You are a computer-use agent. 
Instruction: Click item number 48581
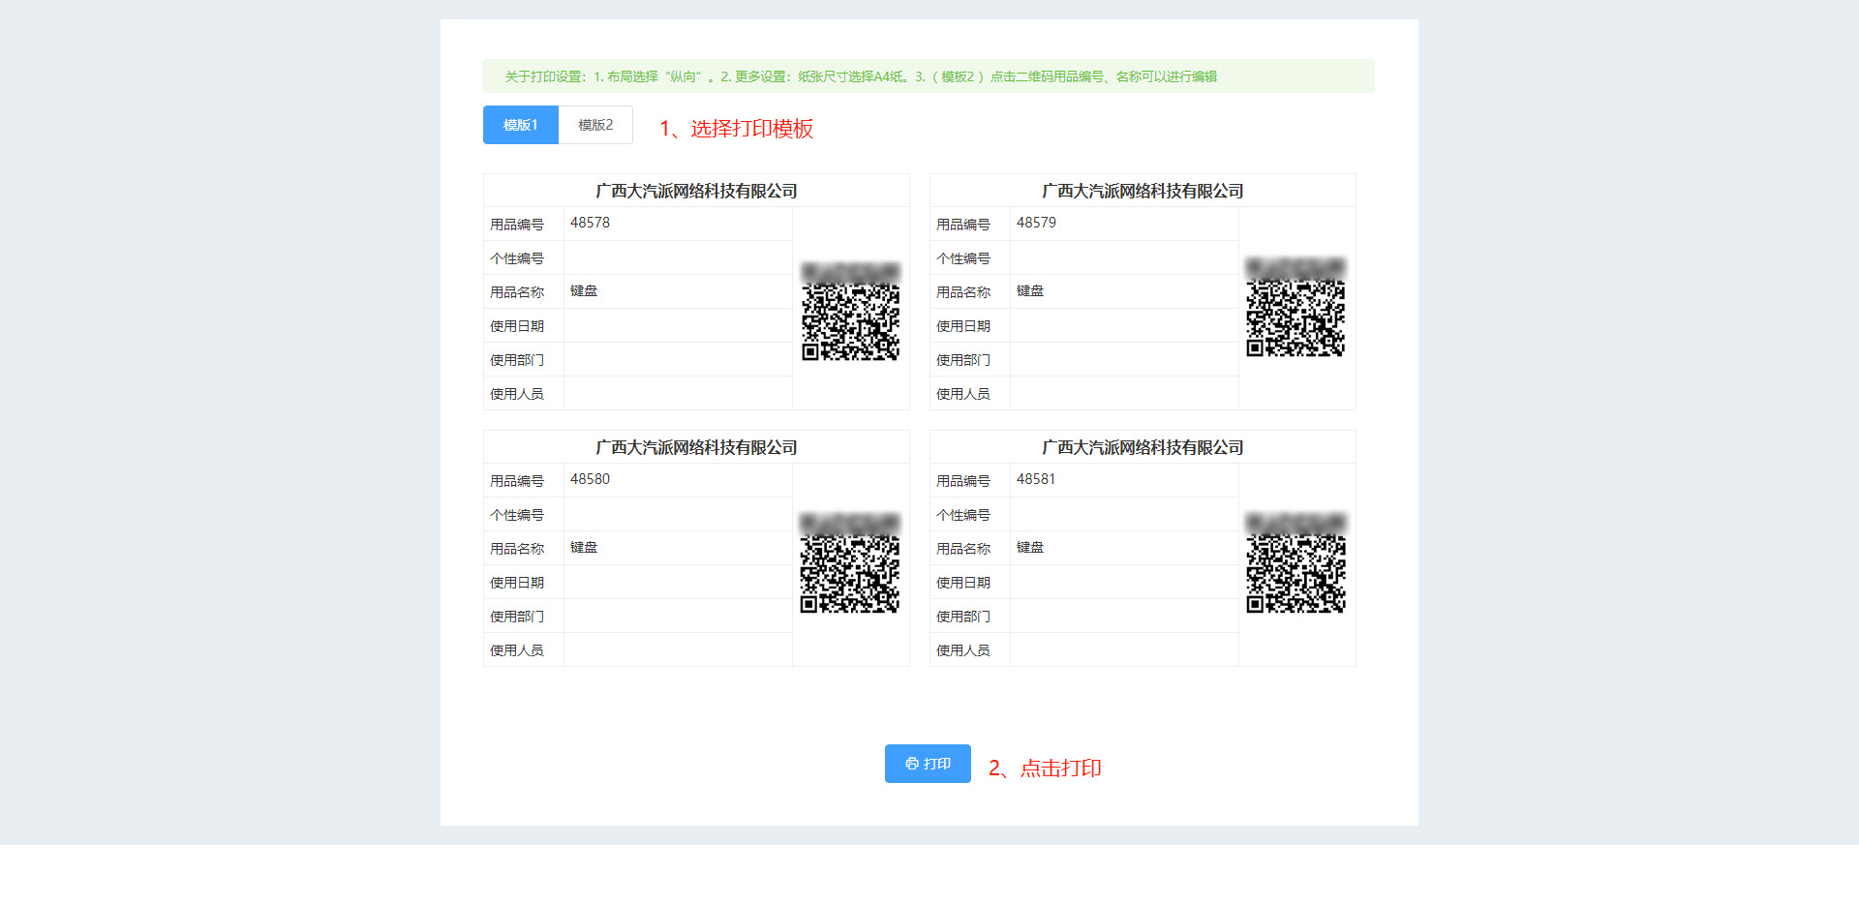click(1036, 479)
